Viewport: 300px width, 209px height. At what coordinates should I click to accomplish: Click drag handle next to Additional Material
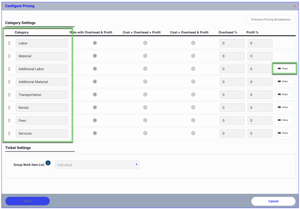(x=9, y=82)
